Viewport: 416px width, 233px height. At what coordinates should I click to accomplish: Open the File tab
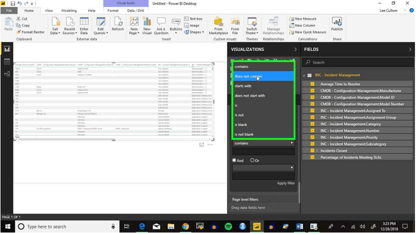tap(9, 11)
